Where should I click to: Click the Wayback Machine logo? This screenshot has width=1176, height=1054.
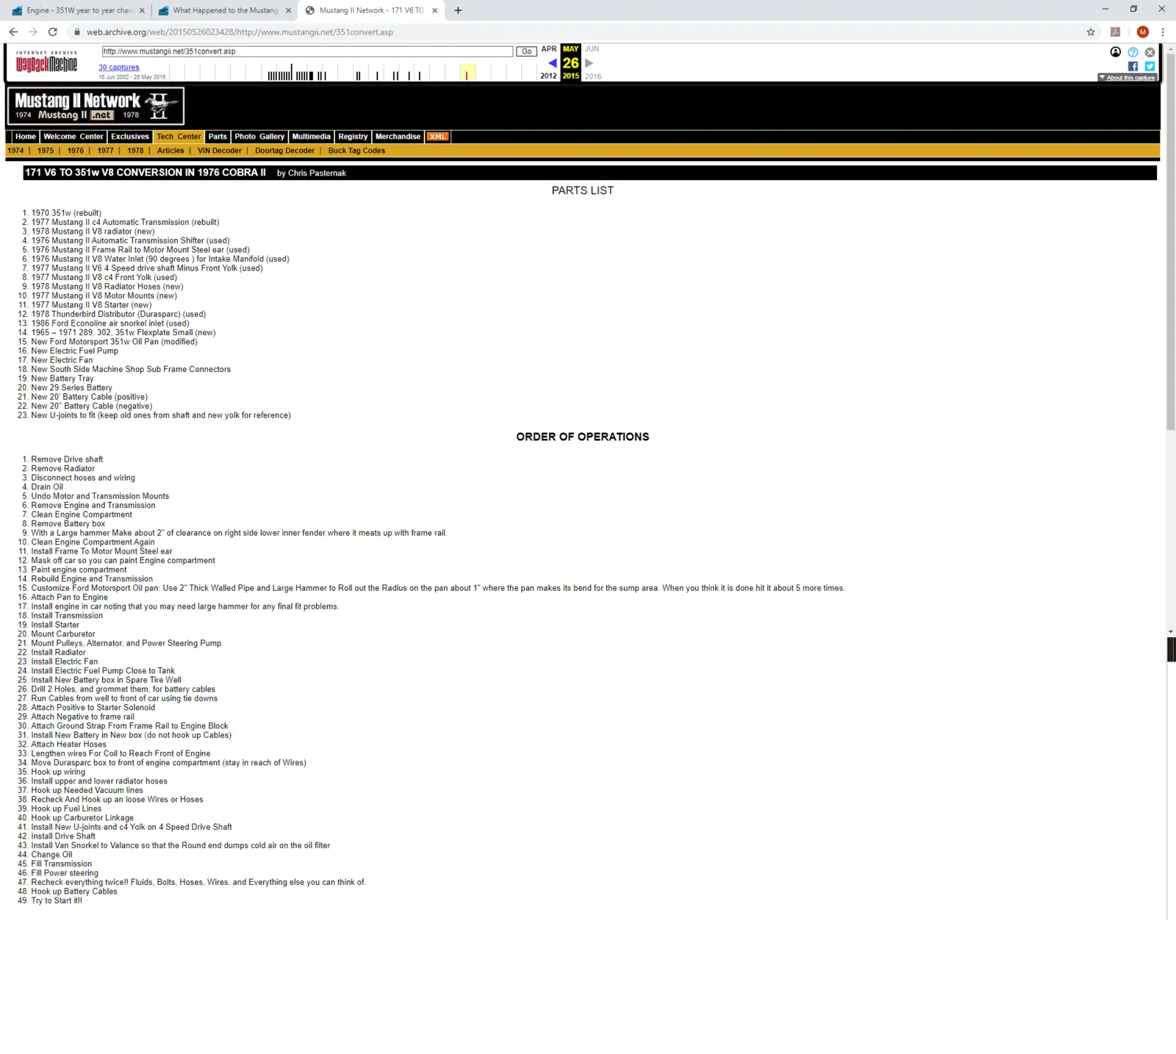pyautogui.click(x=46, y=62)
